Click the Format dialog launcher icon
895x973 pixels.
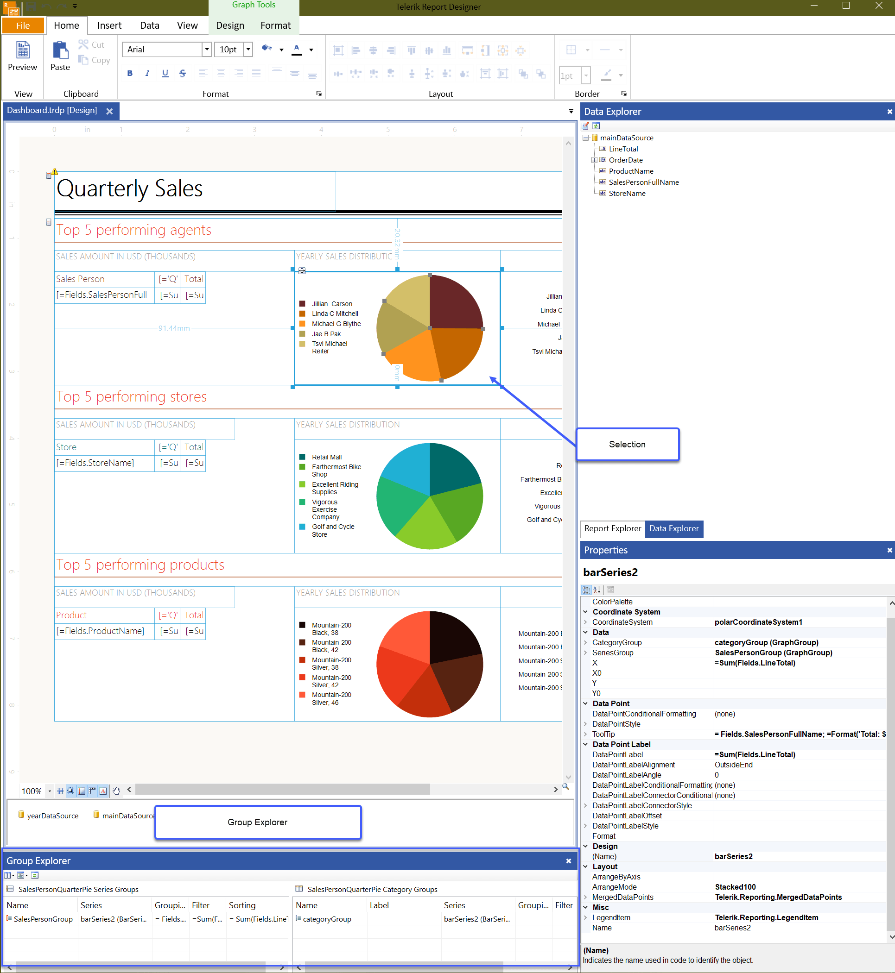(319, 94)
